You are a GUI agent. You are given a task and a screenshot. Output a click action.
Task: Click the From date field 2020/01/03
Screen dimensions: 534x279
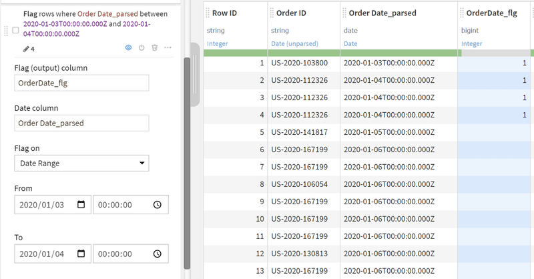pyautogui.click(x=53, y=204)
